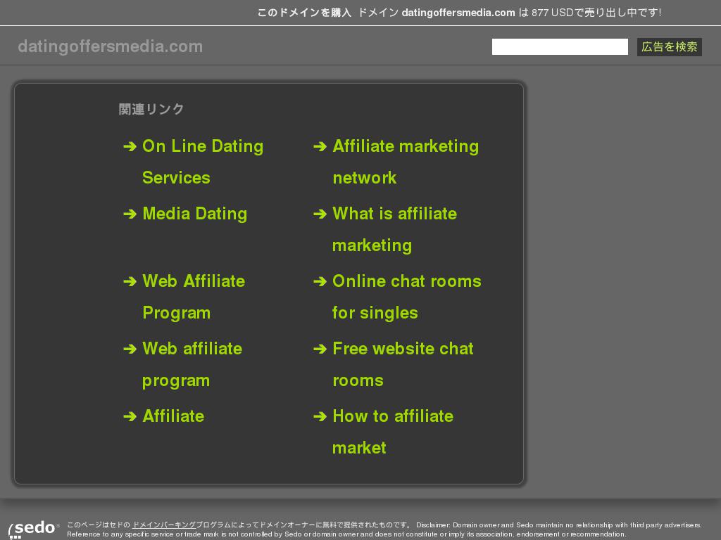This screenshot has height=540, width=721.
Task: Visit the single-word Affiliate link
Action: (x=173, y=416)
